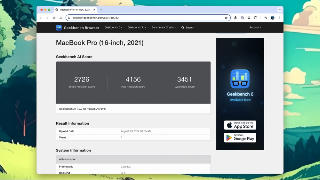Open the browser home page icon

click(61, 18)
